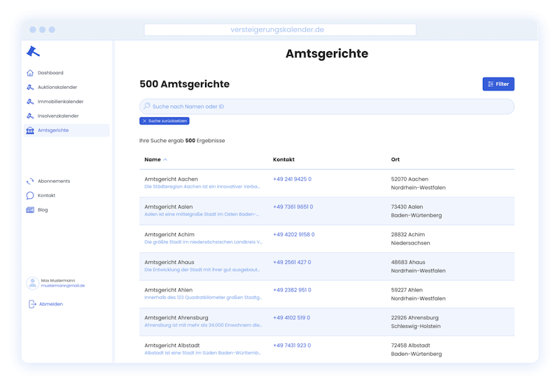The width and height of the screenshot is (560, 386).
Task: Click the Abmelden logout icon
Action: (x=32, y=304)
